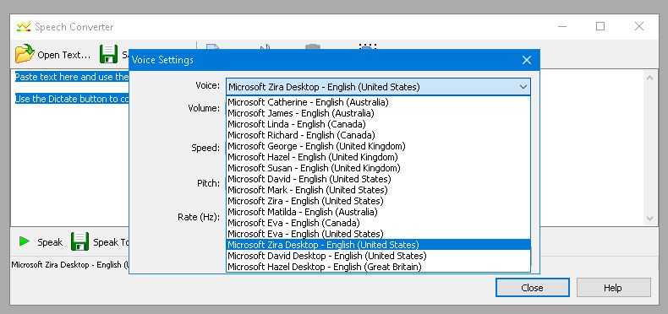The image size is (668, 314).
Task: Click the status bar voice name text
Action: pos(70,265)
